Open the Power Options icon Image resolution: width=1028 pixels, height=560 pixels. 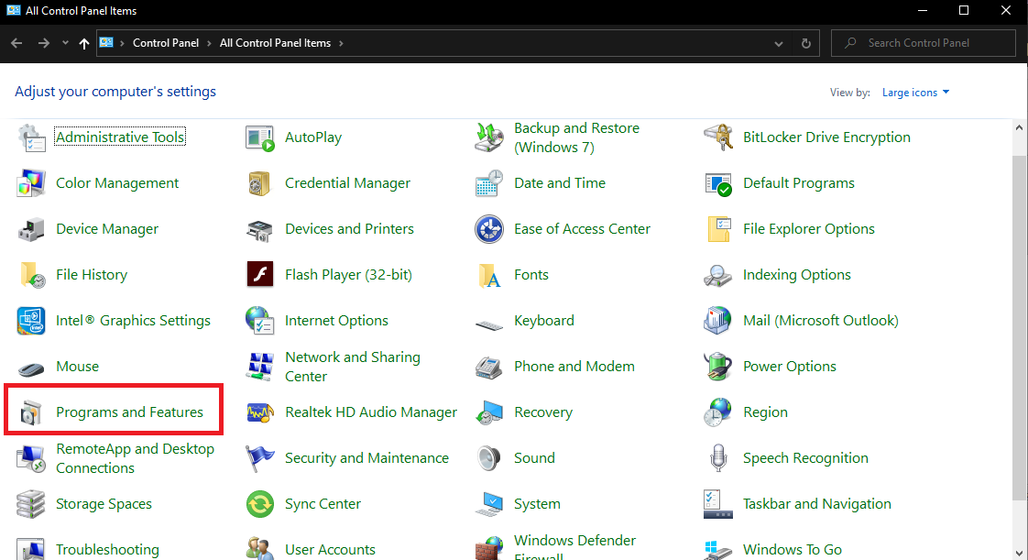click(718, 367)
